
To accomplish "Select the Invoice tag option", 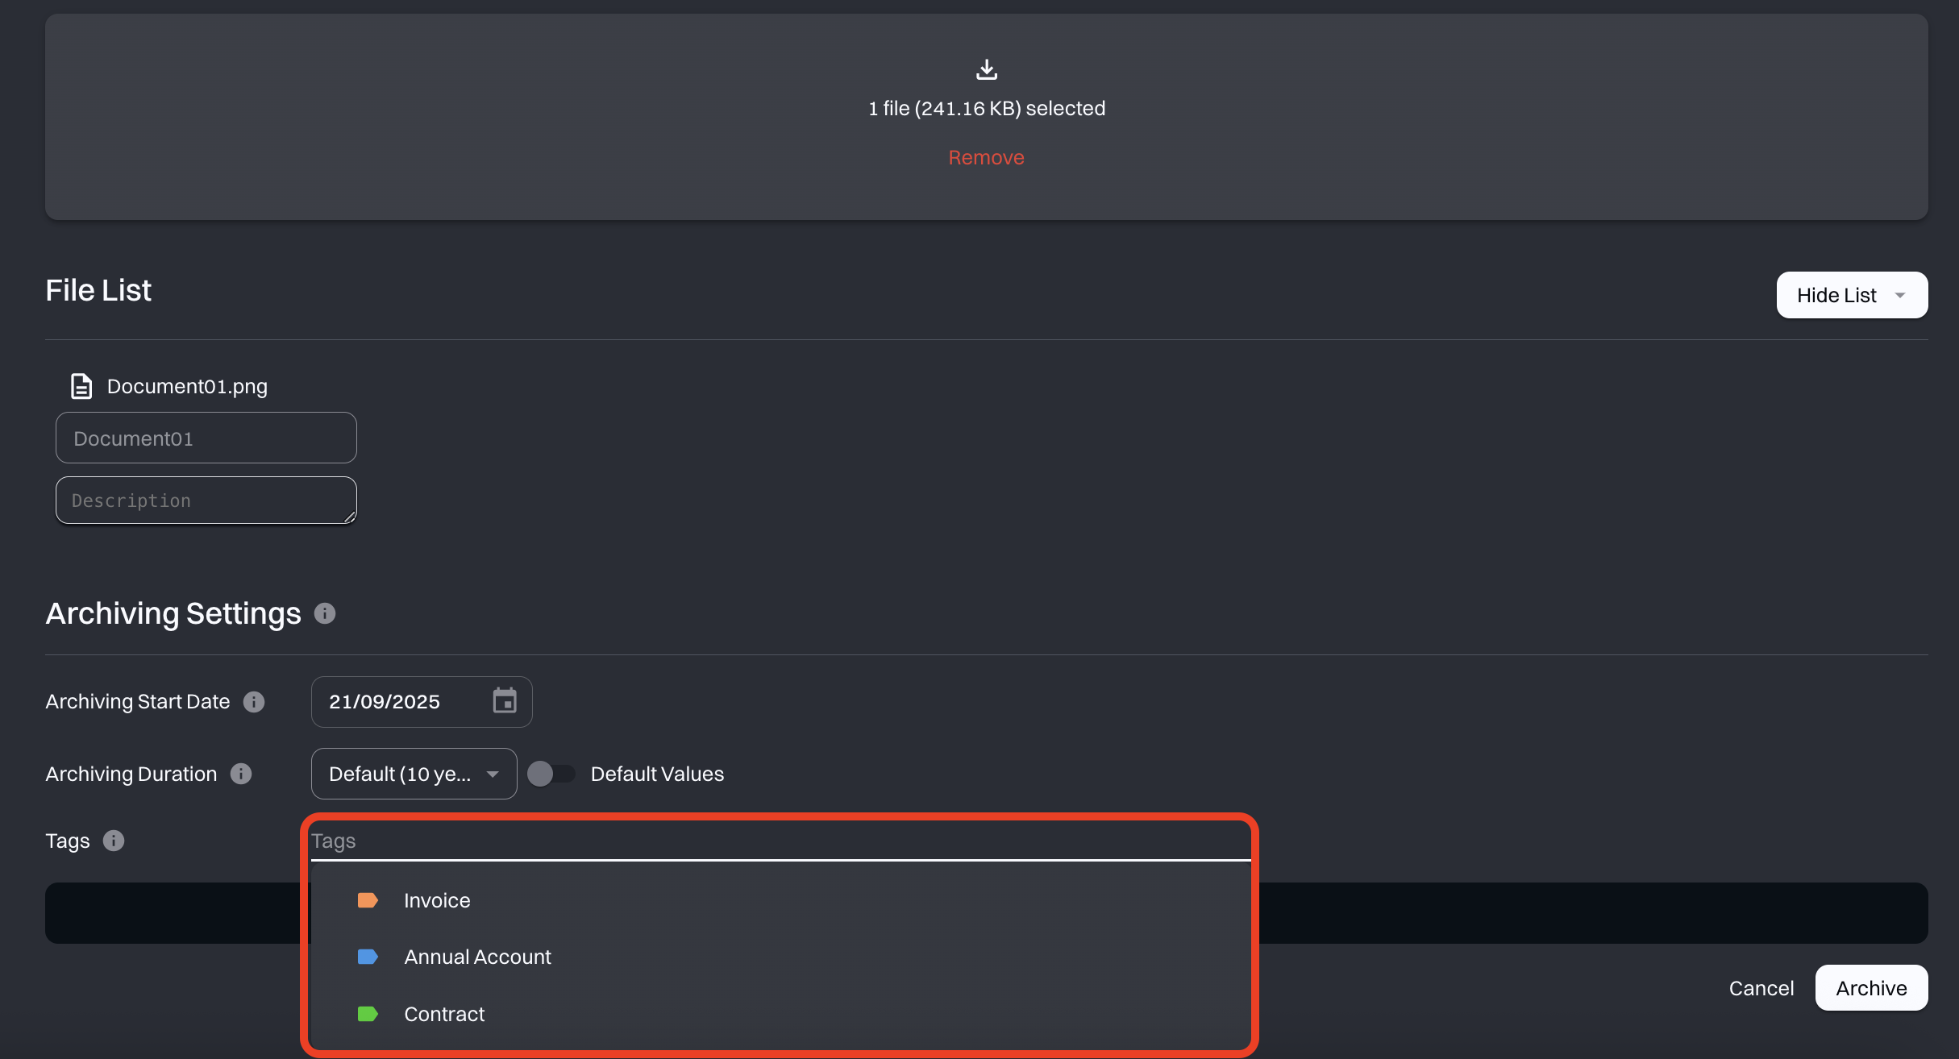I will point(437,900).
